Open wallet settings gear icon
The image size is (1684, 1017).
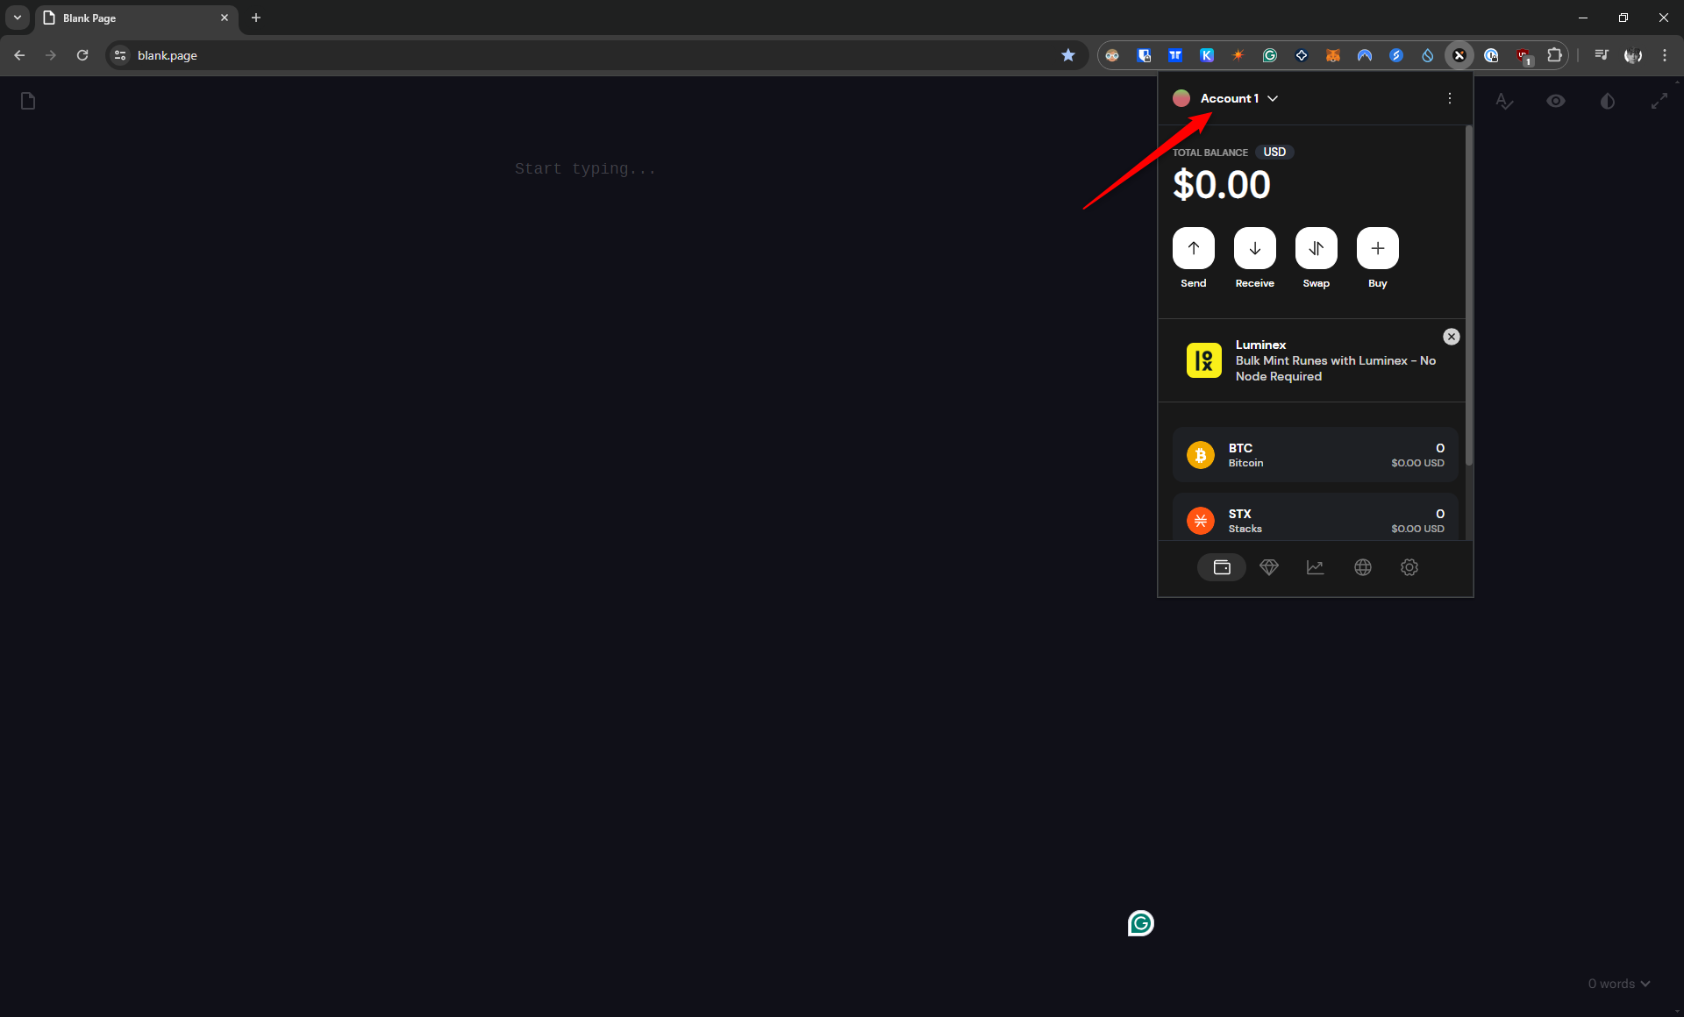[x=1409, y=567]
